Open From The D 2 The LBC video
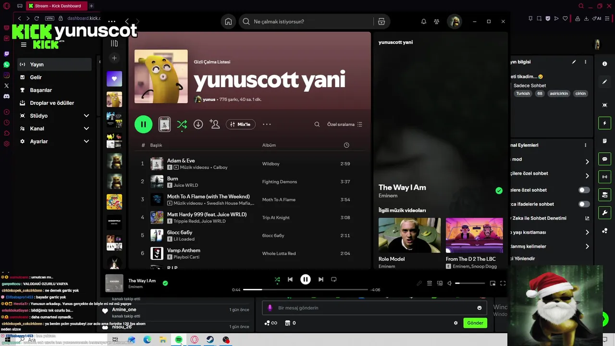The image size is (615, 346). [474, 235]
